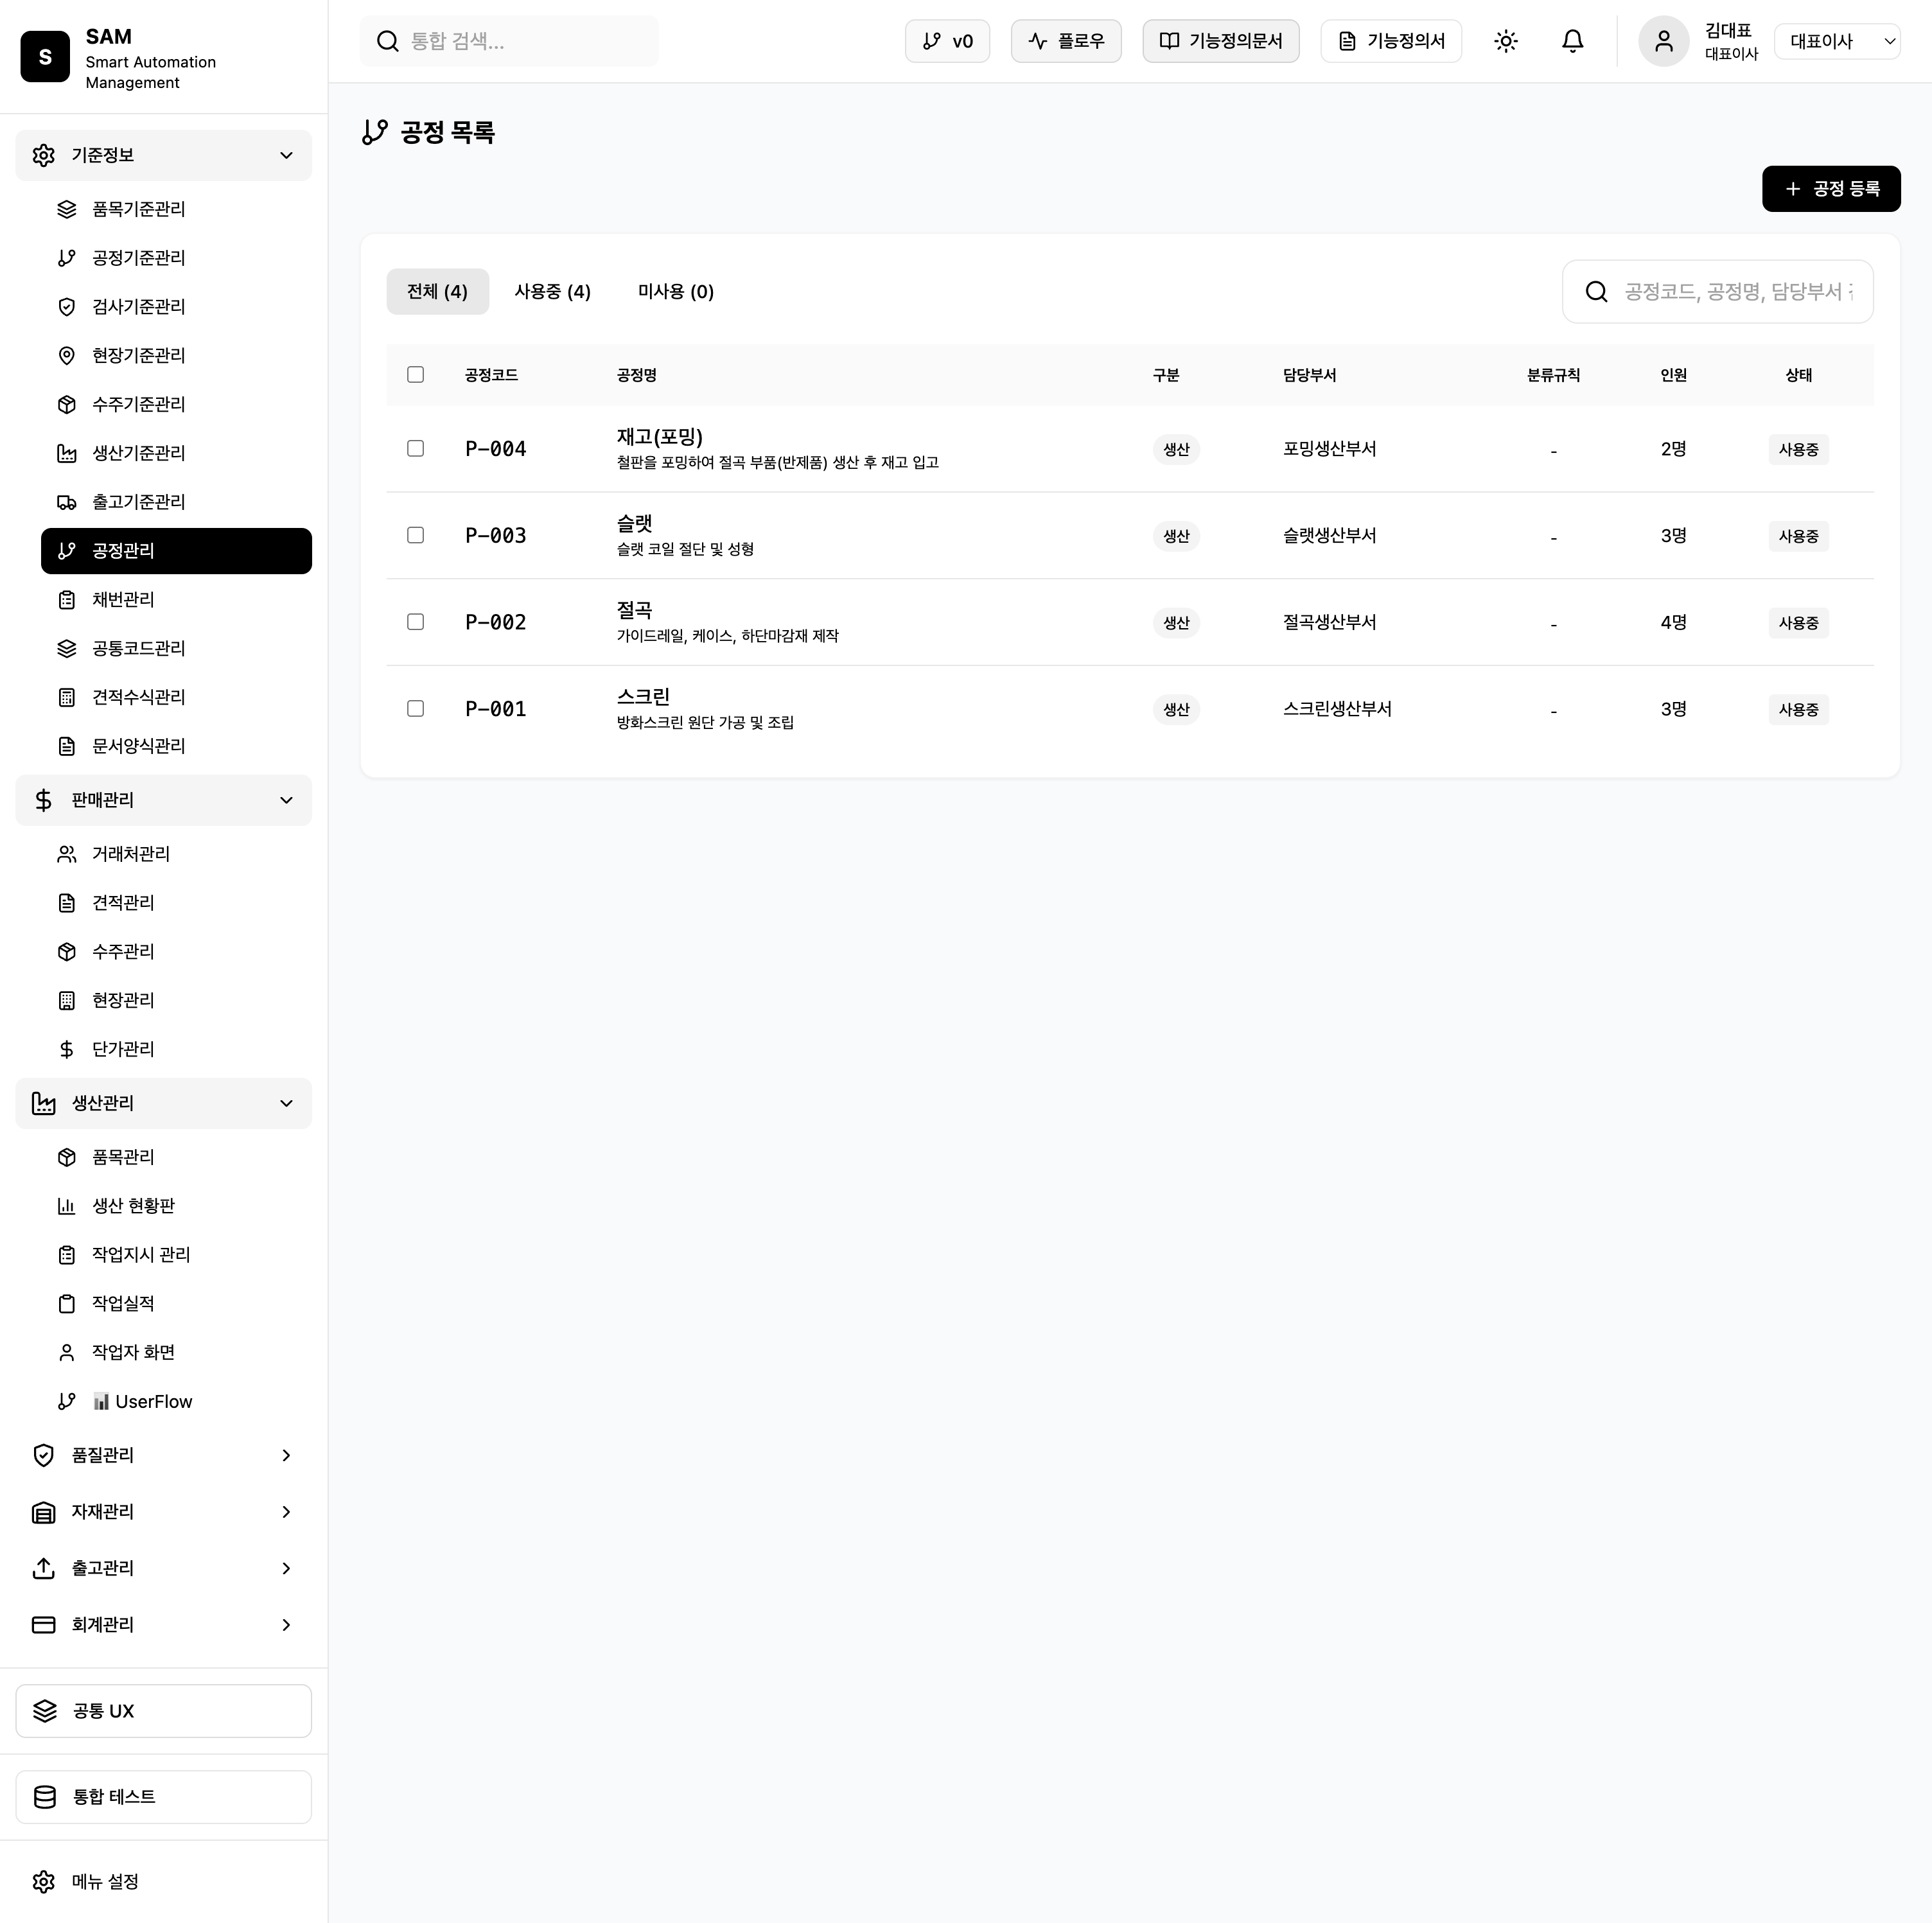Image resolution: width=1932 pixels, height=1923 pixels.
Task: Switch to the 사용중 (4) tab
Action: pos(552,292)
